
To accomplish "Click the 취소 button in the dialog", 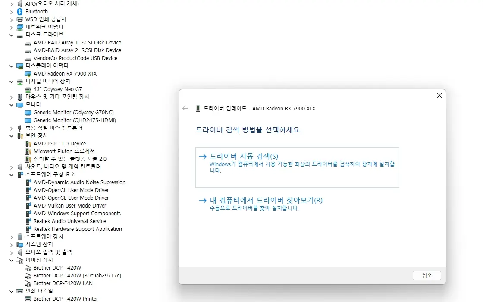I will [427, 275].
